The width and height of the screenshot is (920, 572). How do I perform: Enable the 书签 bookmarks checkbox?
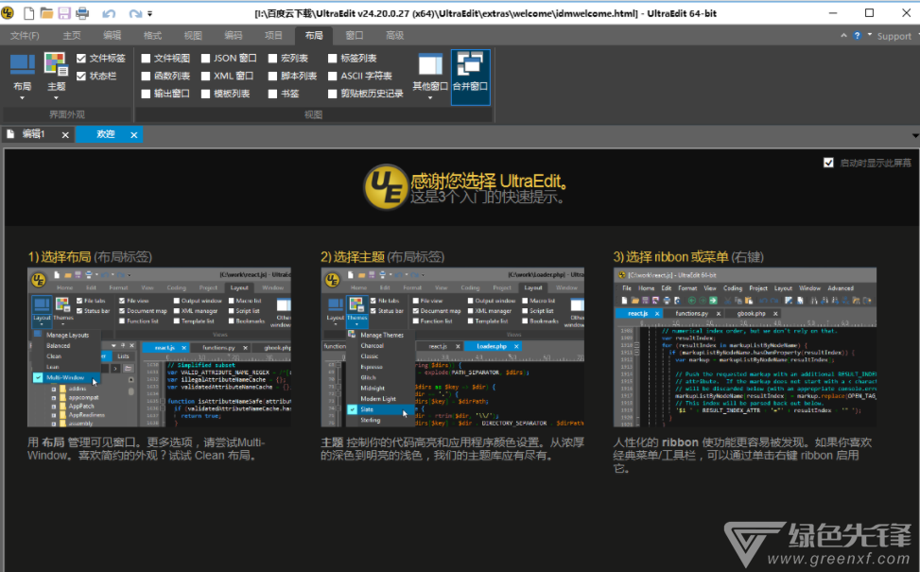point(273,94)
